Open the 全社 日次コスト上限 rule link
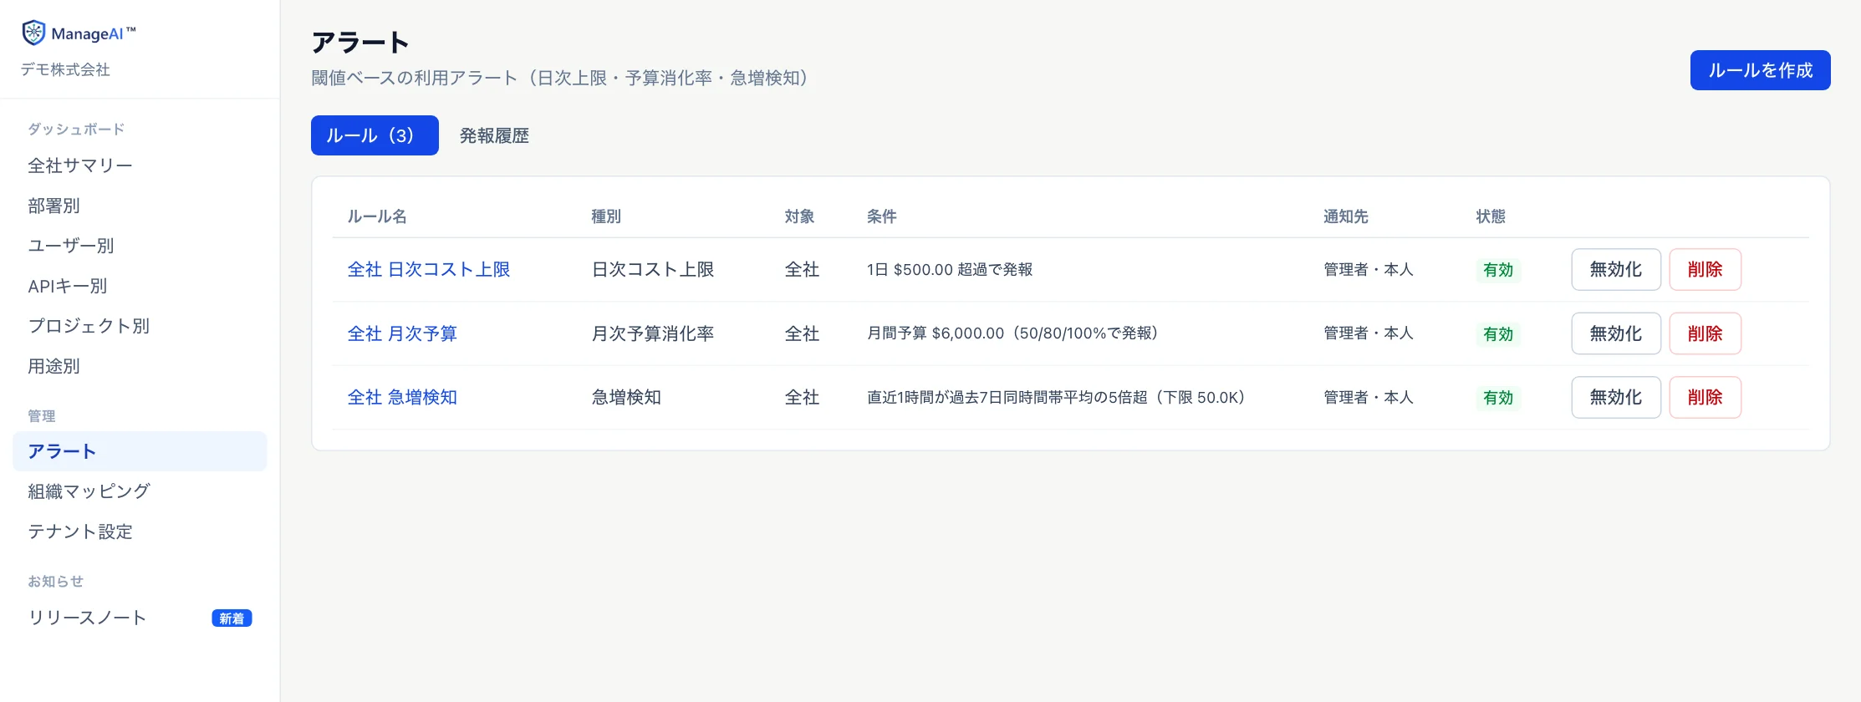This screenshot has width=1861, height=702. click(x=429, y=269)
